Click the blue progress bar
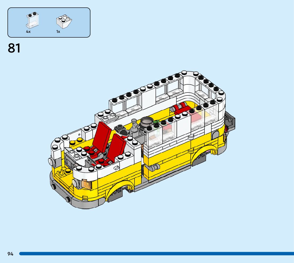Viewport: 294px width, 263px height. 156,254
